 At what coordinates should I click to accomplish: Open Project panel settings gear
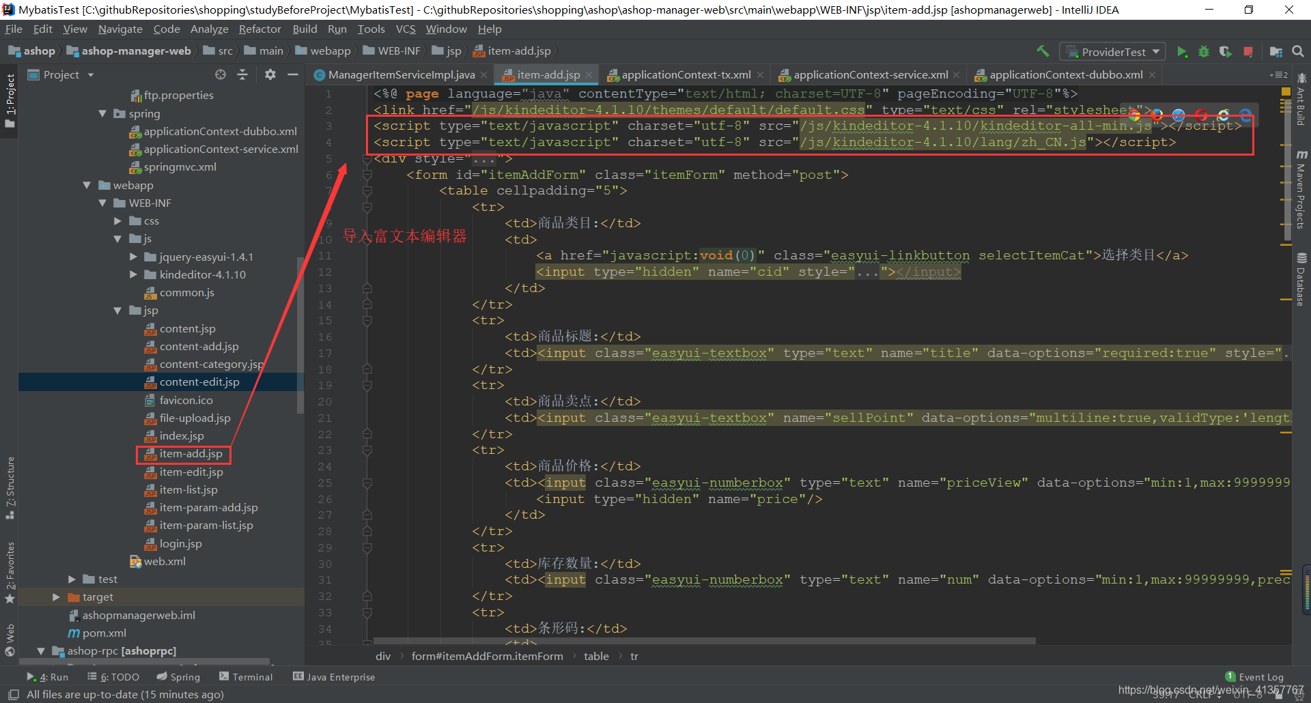coord(270,74)
